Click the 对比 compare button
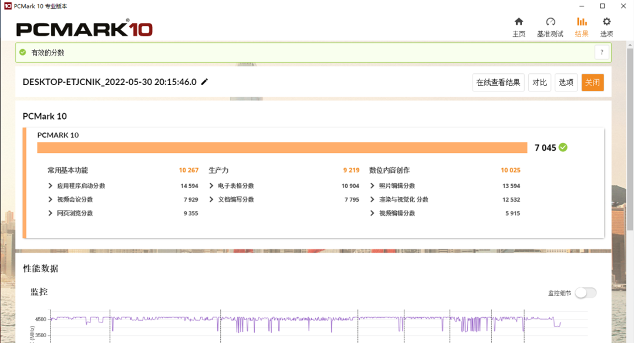The height and width of the screenshot is (343, 634). coord(539,83)
